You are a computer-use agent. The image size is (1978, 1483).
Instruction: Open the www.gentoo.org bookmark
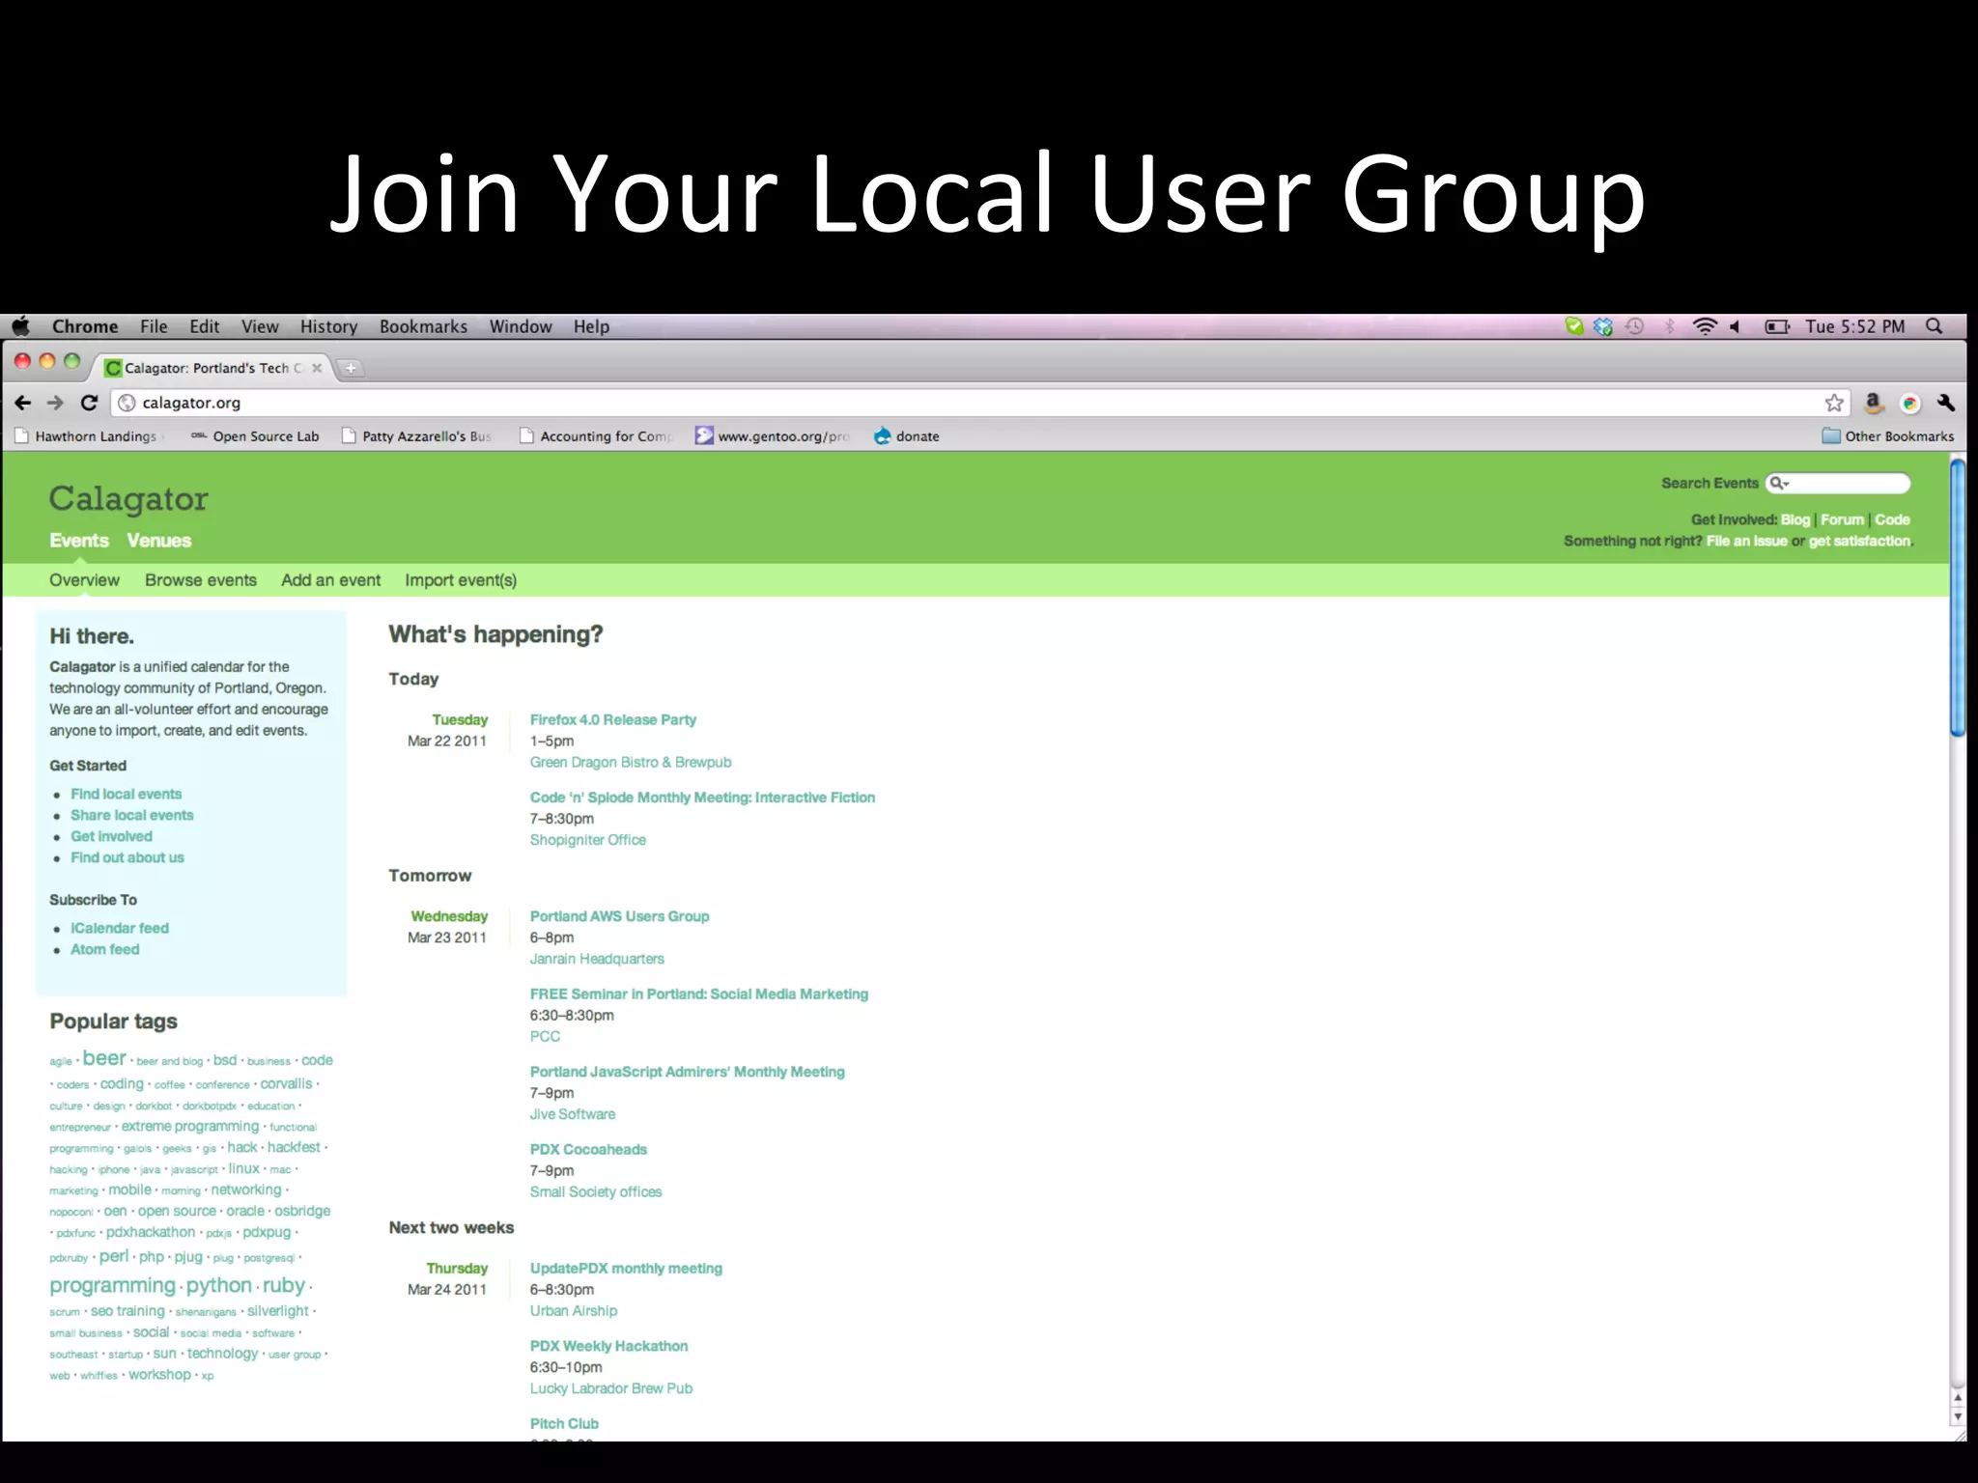[773, 436]
